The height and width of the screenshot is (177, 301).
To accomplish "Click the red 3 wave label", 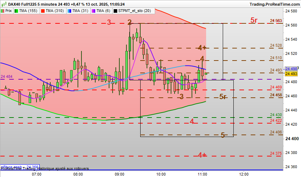I will (109, 22).
